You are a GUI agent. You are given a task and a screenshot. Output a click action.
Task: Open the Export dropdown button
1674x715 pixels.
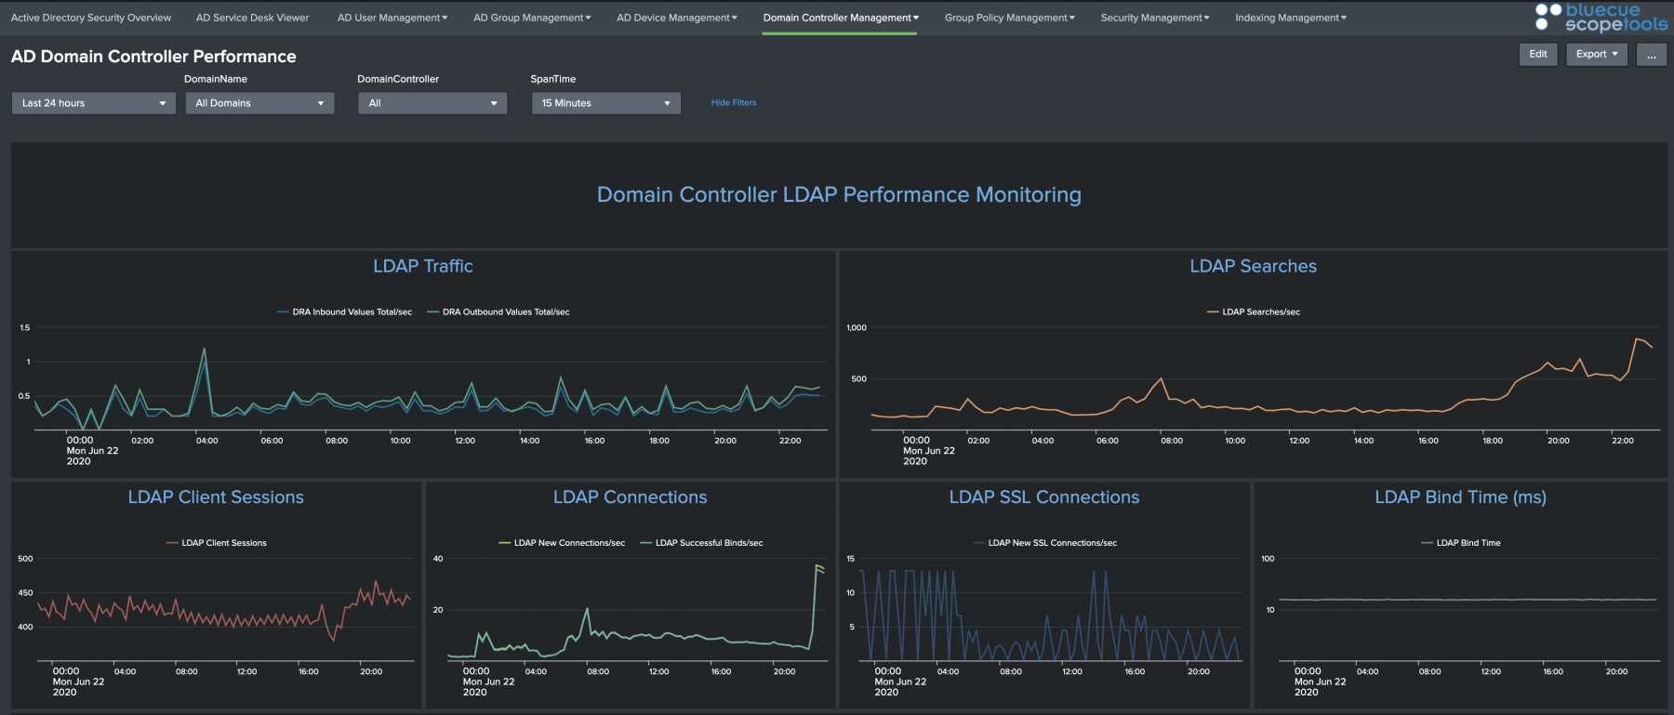[1597, 54]
